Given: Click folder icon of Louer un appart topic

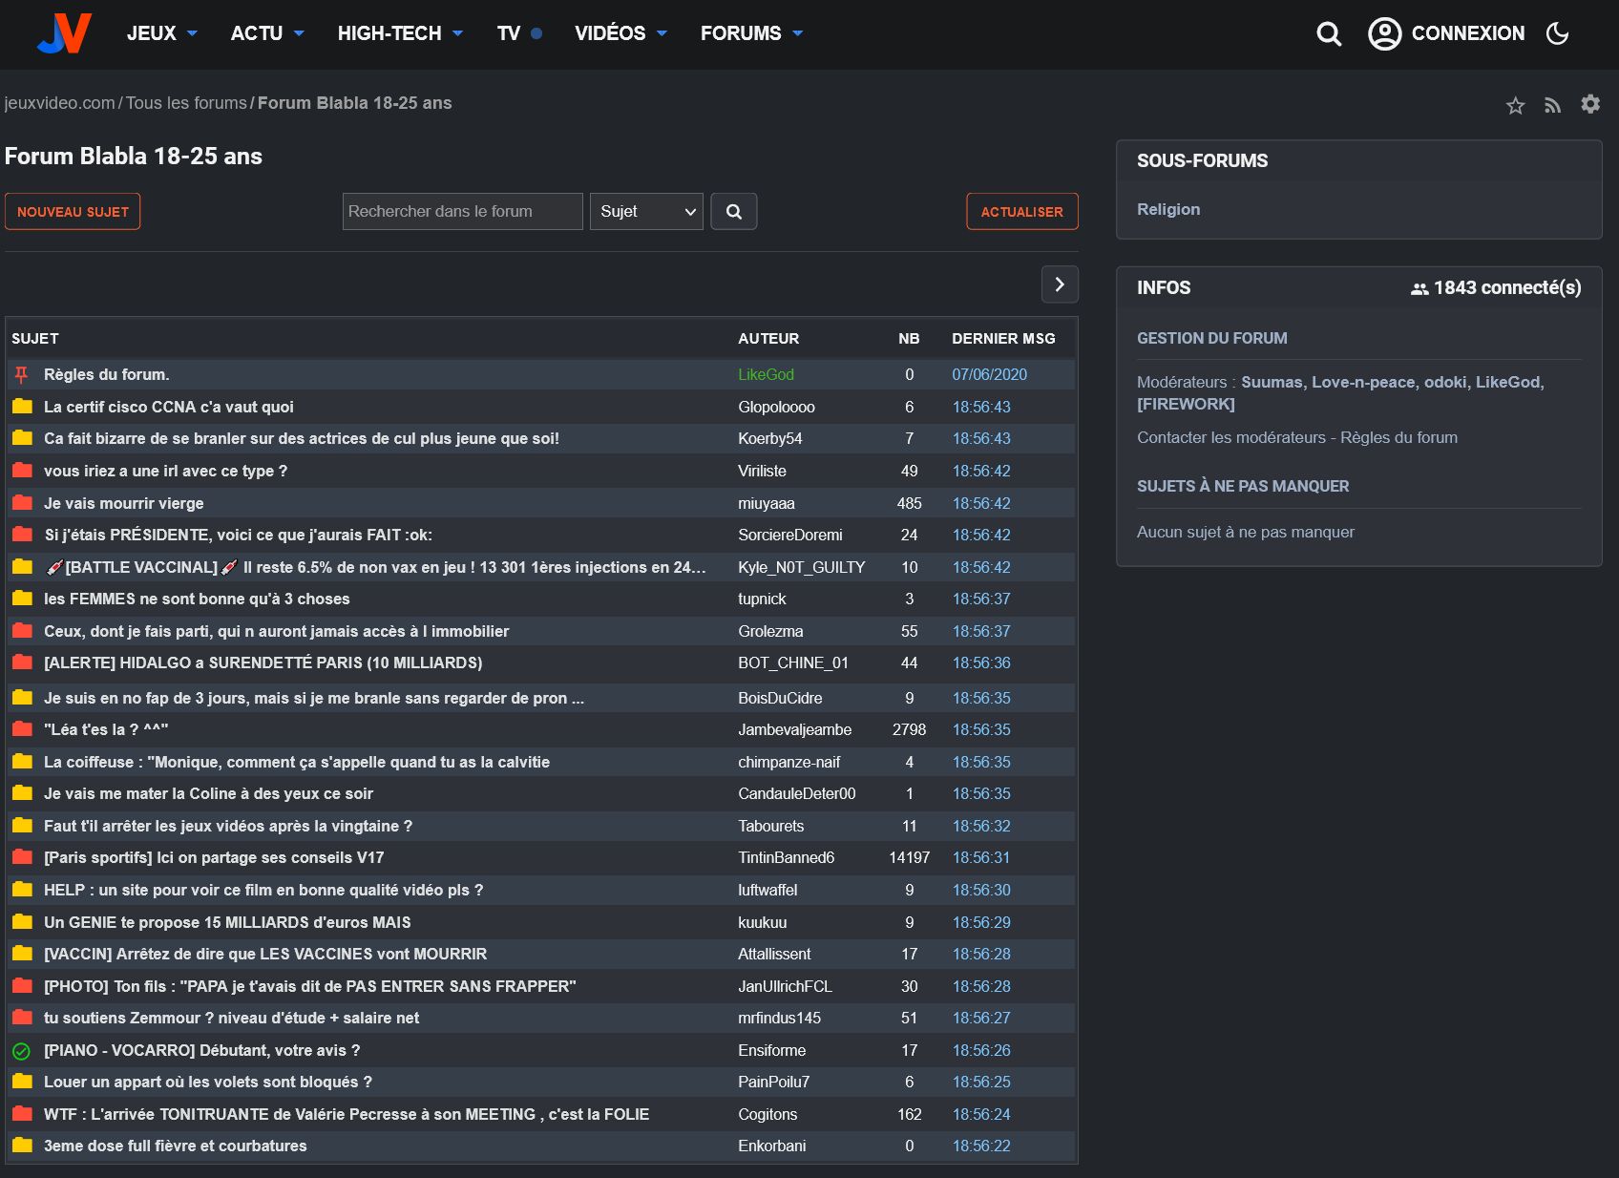Looking at the screenshot, I should click(22, 1082).
